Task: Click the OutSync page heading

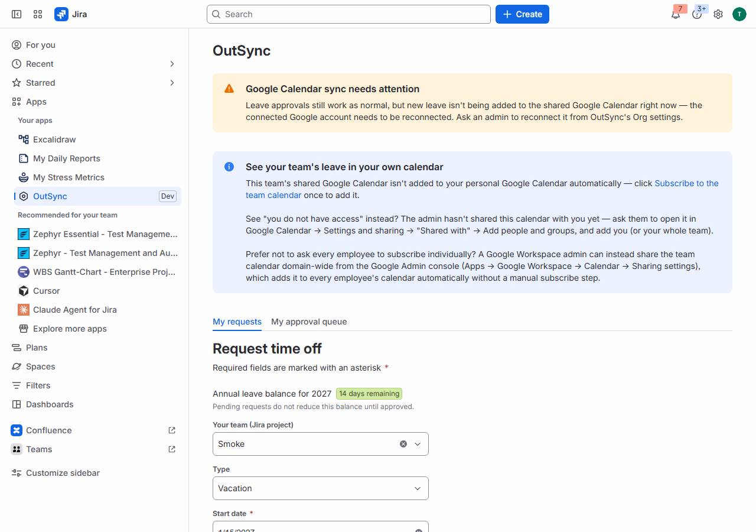Action: [x=242, y=51]
